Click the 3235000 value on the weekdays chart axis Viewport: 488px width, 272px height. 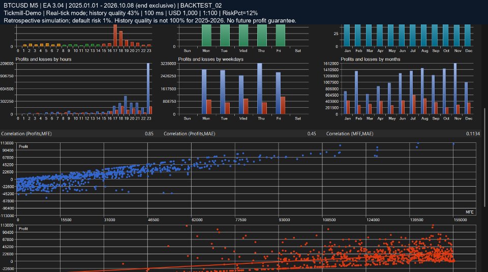(168, 64)
